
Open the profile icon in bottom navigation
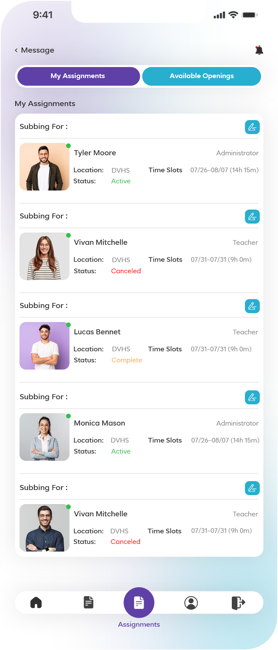(191, 602)
